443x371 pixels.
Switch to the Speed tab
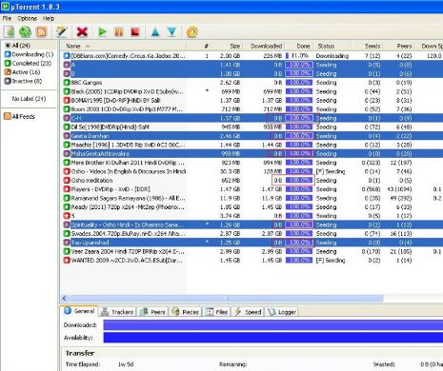coord(248,312)
